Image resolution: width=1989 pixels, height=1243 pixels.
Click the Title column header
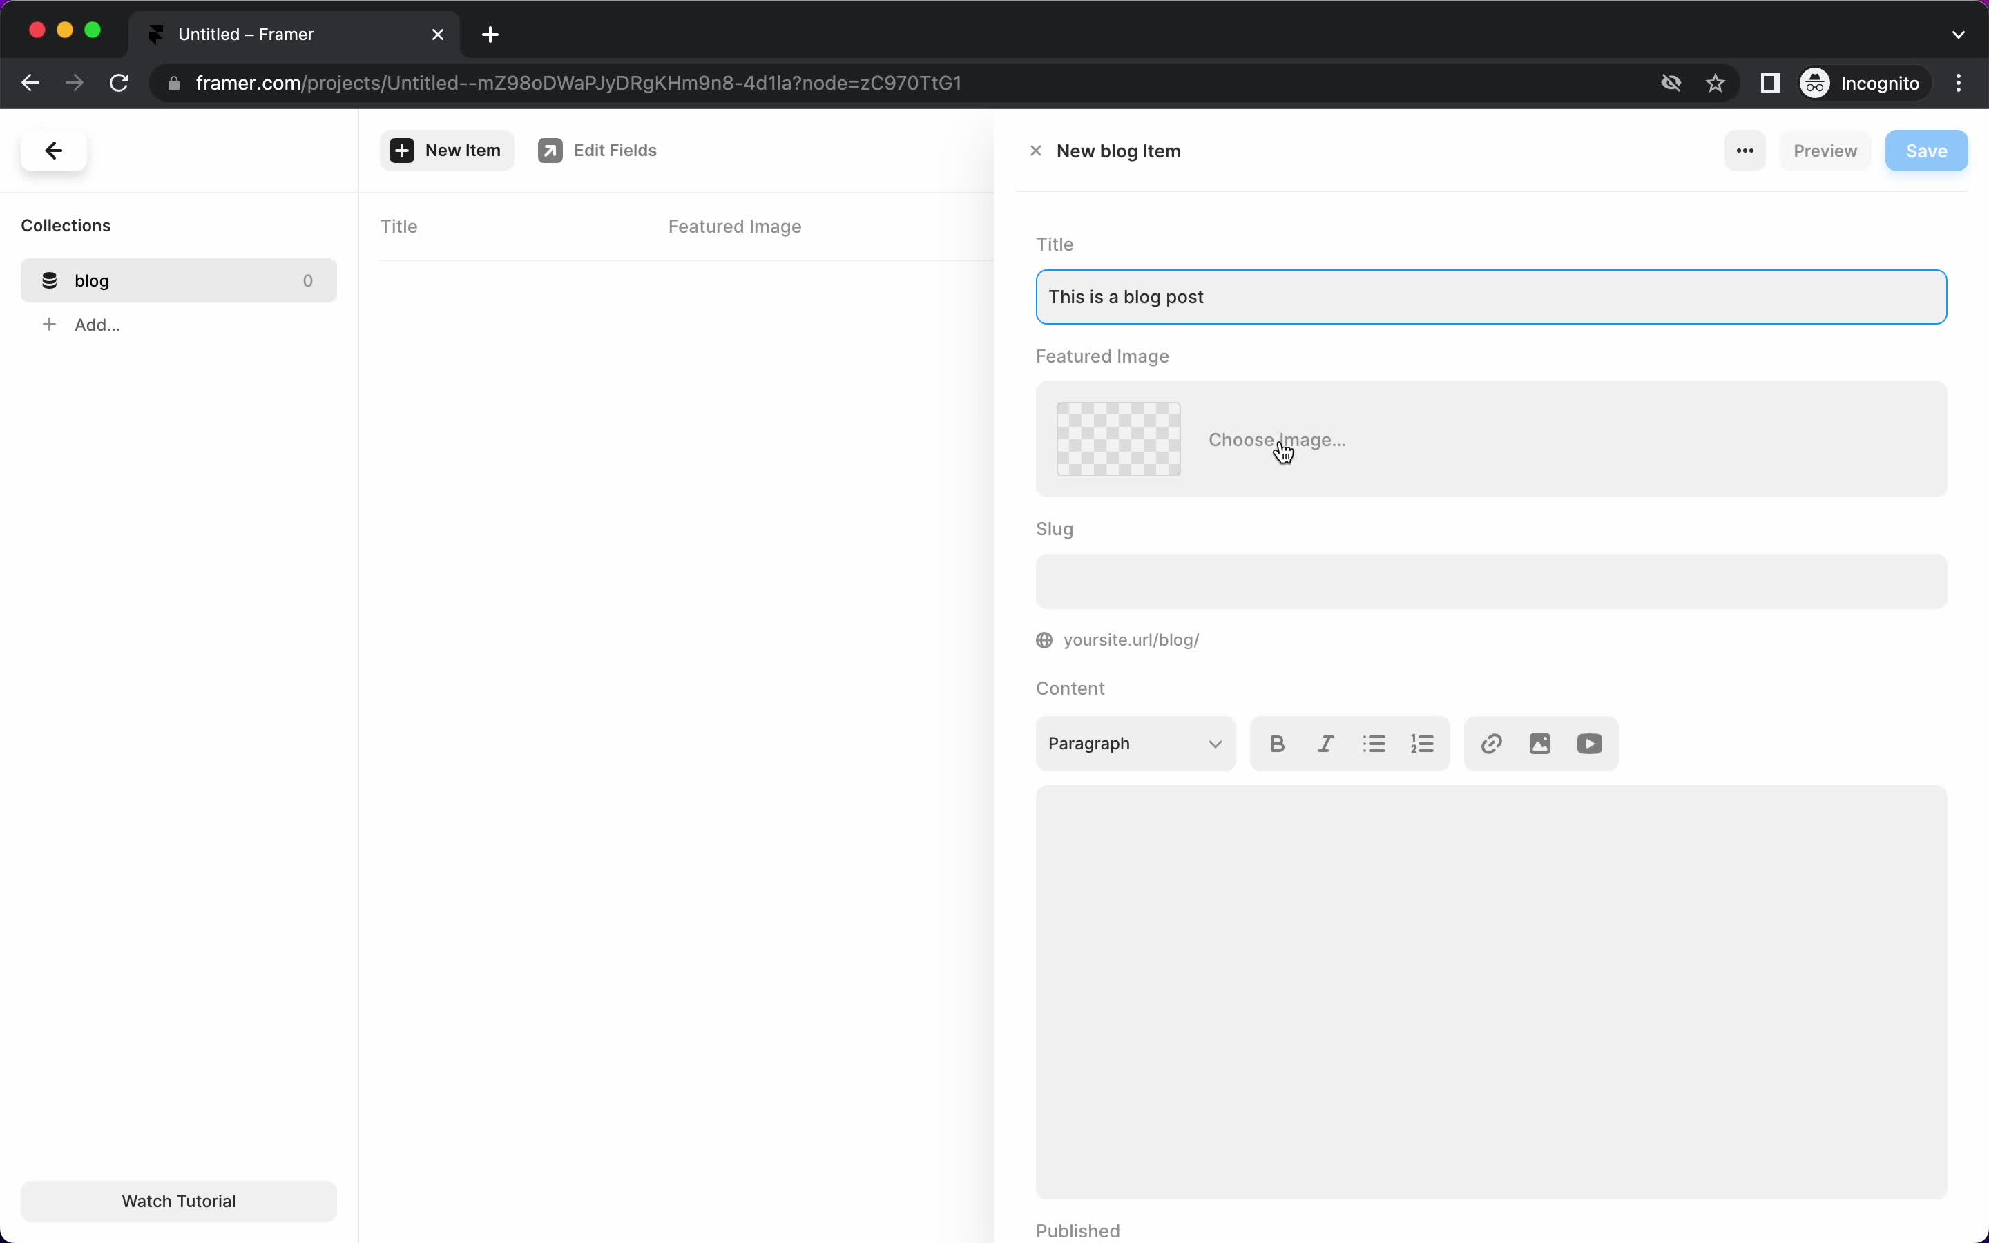tap(398, 226)
